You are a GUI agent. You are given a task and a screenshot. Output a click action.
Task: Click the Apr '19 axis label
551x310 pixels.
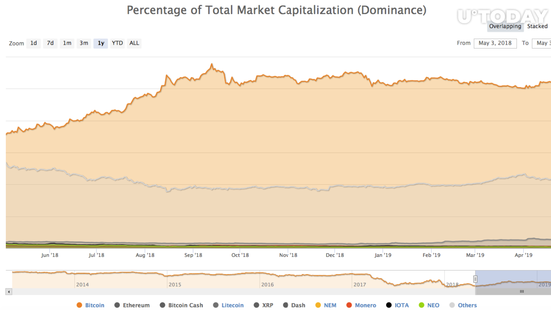(x=523, y=255)
